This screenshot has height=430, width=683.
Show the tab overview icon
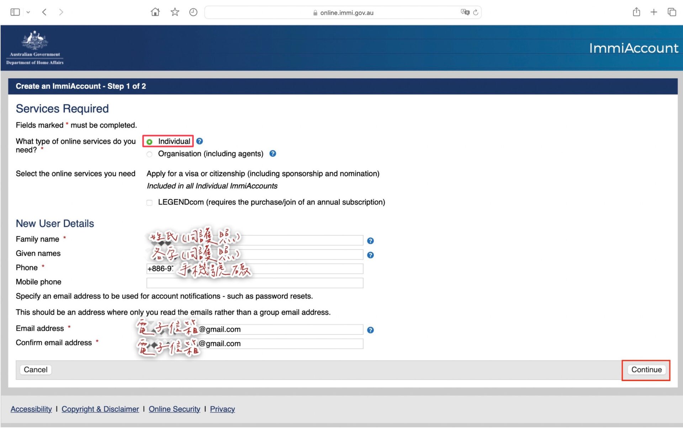672,12
